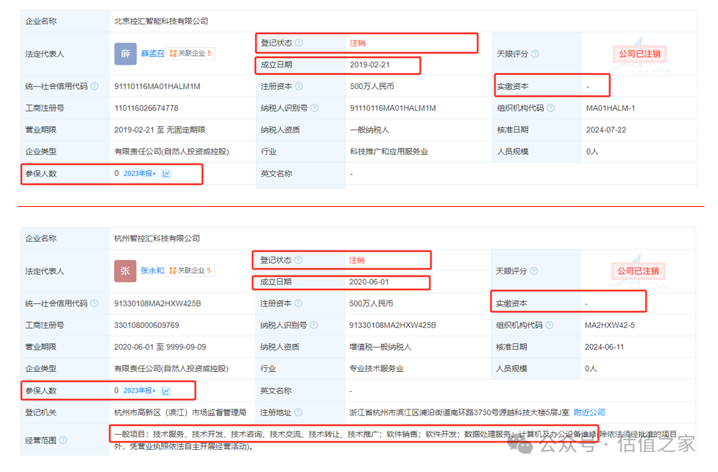Click 注销 status in Beijing company table
Viewport: 718px width, 472px height.
(358, 43)
